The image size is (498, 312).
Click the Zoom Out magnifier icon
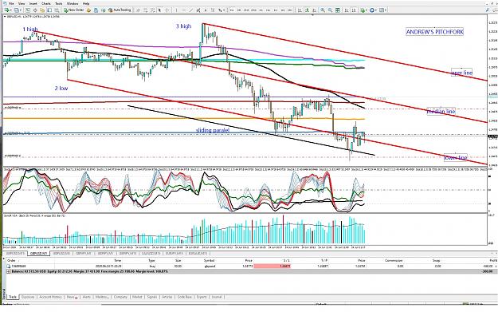tap(330, 10)
